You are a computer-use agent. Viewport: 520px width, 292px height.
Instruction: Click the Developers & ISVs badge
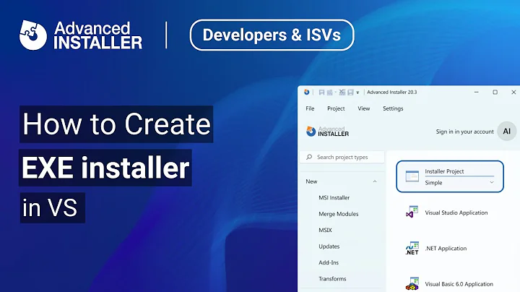coord(272,35)
